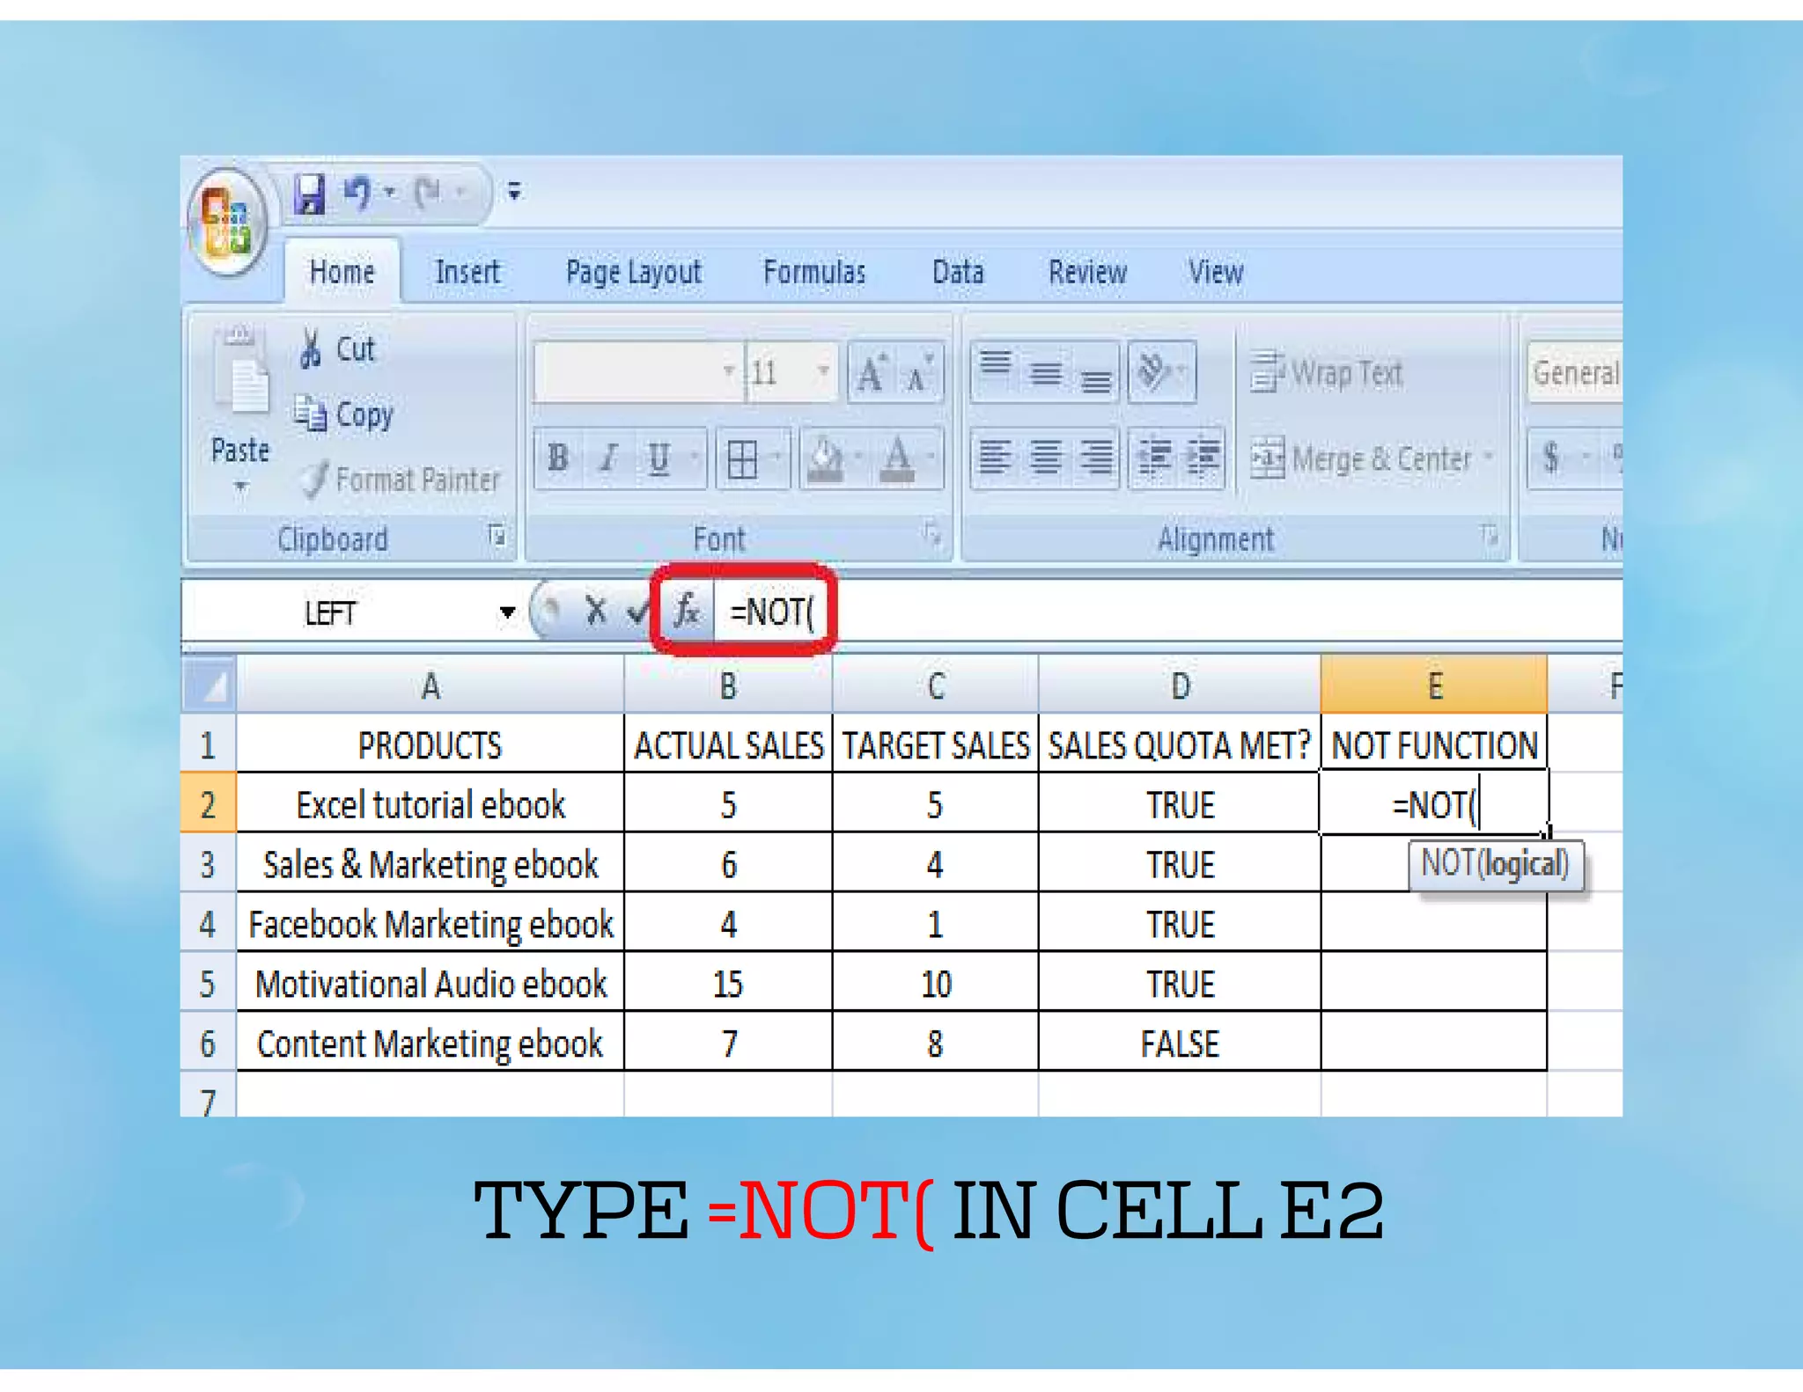Click the Office Button logo
This screenshot has width=1803, height=1392.
pyautogui.click(x=226, y=221)
